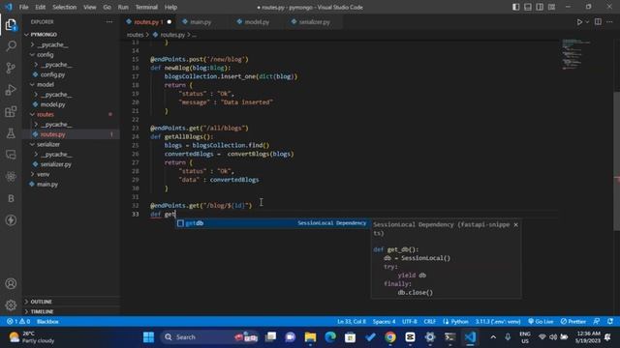Switch to the model.py editor tab
The height and width of the screenshot is (348, 620).
257,22
